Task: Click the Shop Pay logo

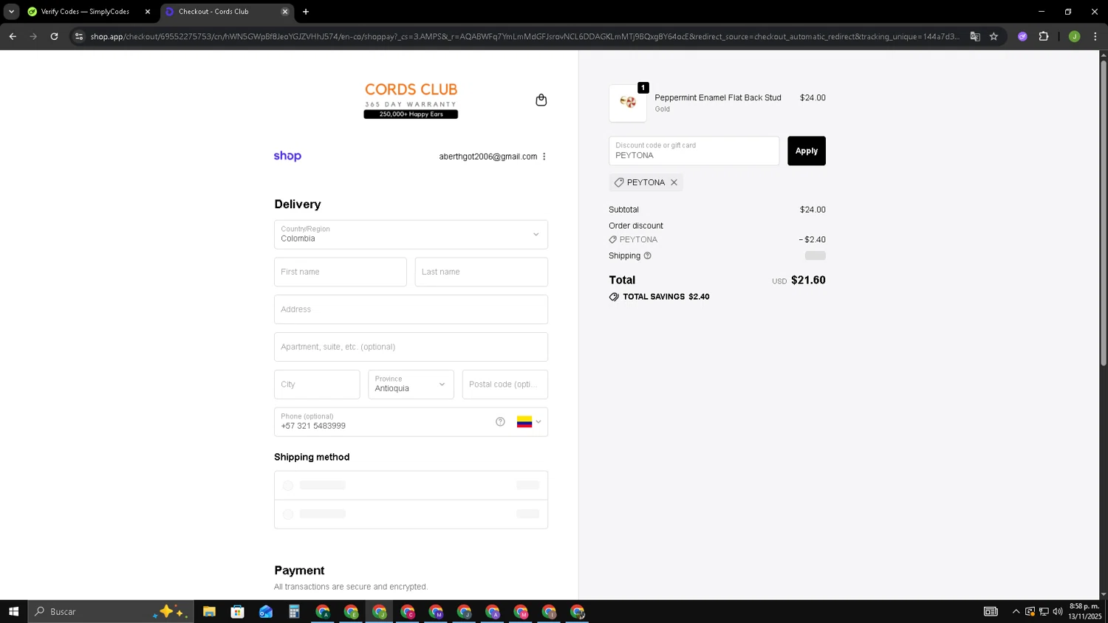Action: [287, 156]
